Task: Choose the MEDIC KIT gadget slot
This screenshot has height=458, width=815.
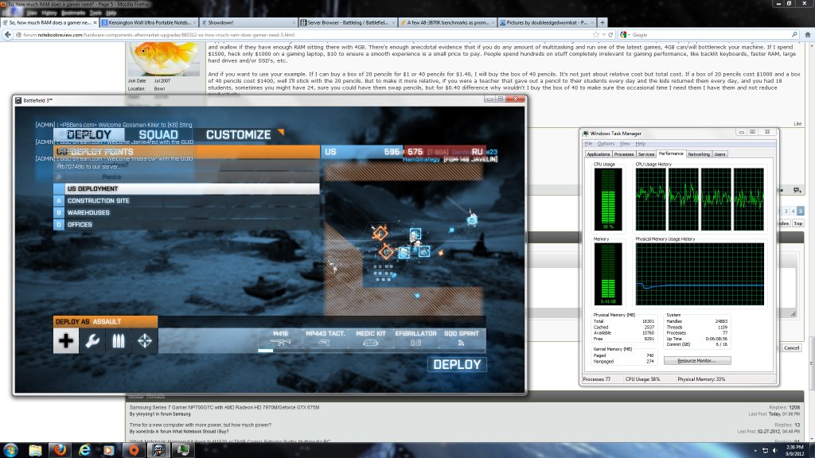Action: [371, 340]
